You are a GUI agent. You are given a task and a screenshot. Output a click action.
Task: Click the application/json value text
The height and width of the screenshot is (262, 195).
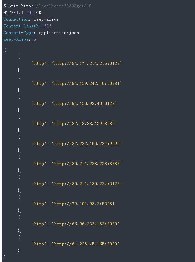[x=59, y=33]
